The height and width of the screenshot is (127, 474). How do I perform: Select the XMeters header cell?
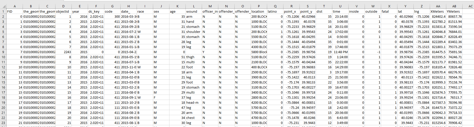tap(438, 11)
